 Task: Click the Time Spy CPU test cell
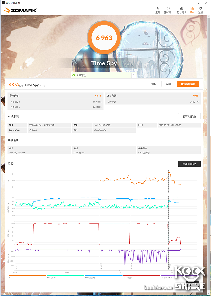(39, 152)
